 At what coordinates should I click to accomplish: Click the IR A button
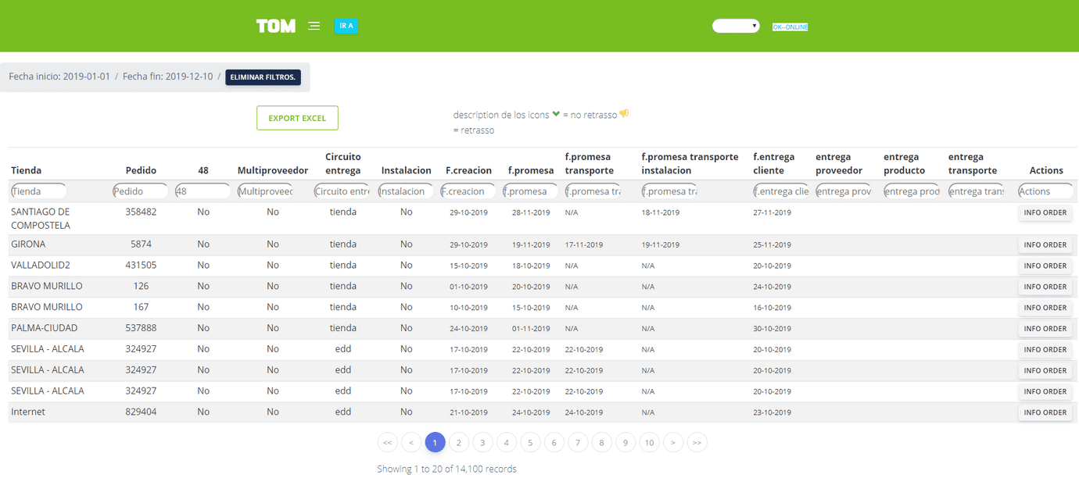(346, 26)
